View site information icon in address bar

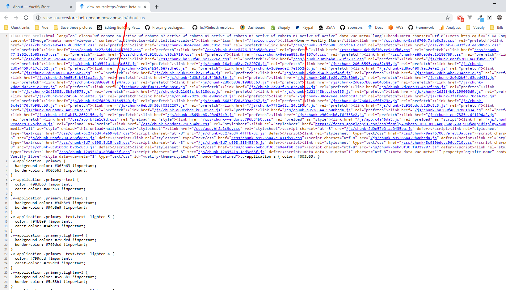(x=38, y=18)
